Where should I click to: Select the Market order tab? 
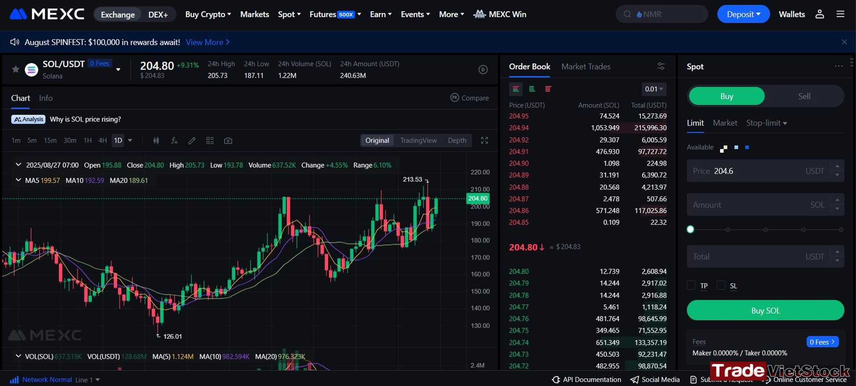[725, 123]
